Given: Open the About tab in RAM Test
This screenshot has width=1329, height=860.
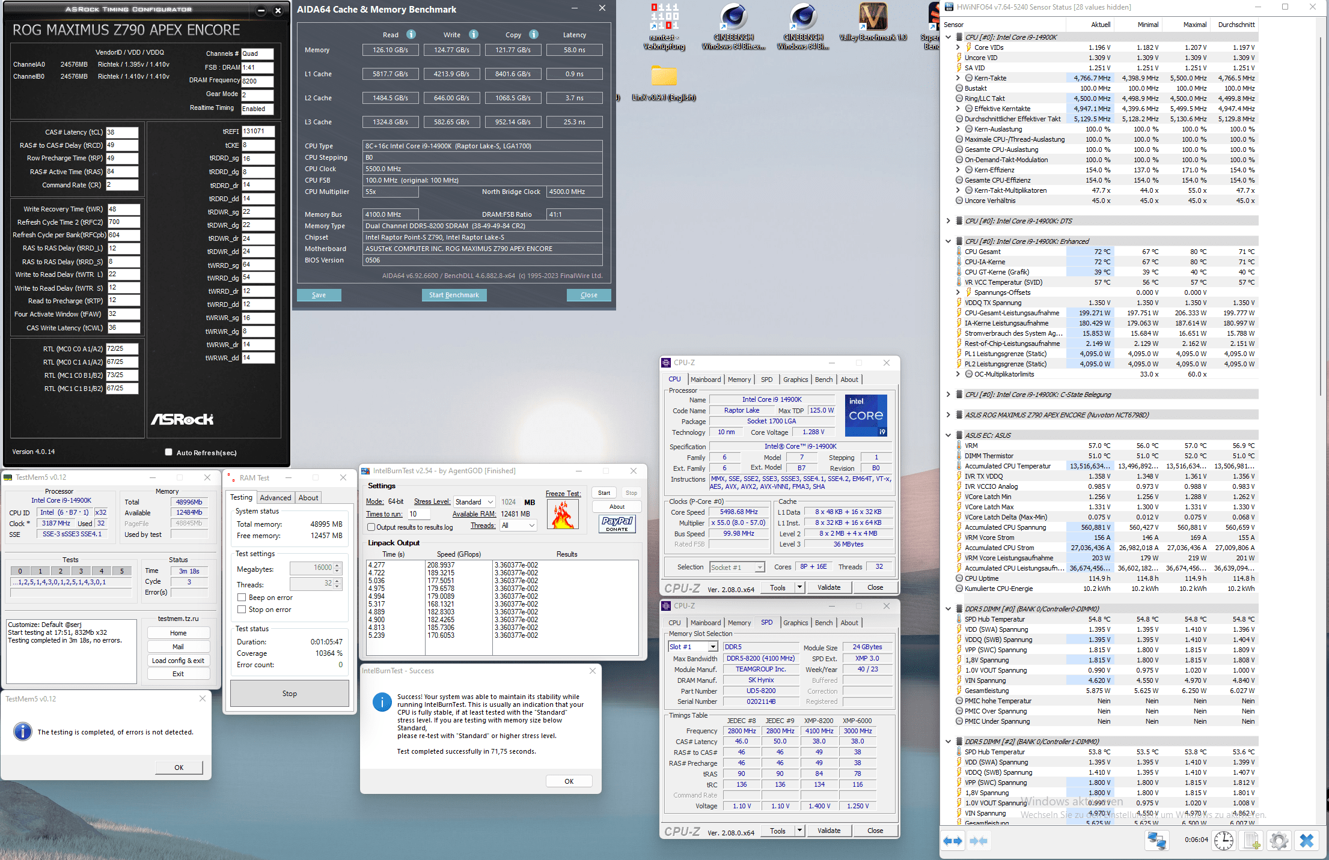Looking at the screenshot, I should tap(308, 498).
